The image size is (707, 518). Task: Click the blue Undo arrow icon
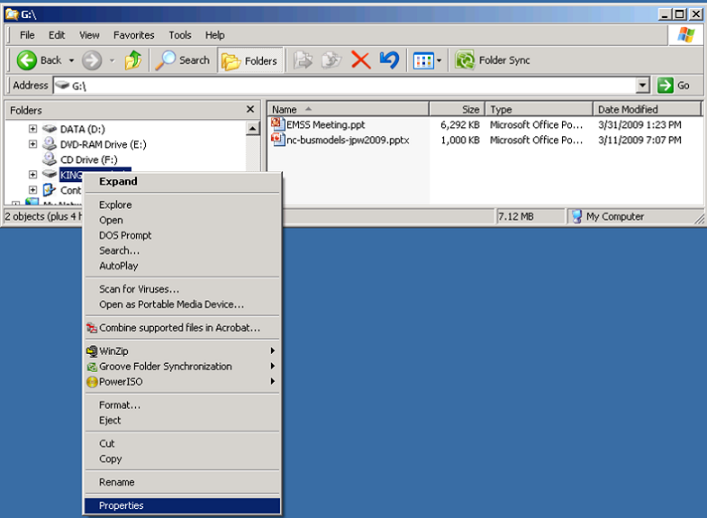(389, 60)
